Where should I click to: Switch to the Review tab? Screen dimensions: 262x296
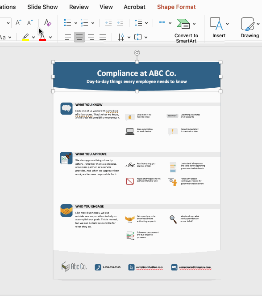[79, 7]
